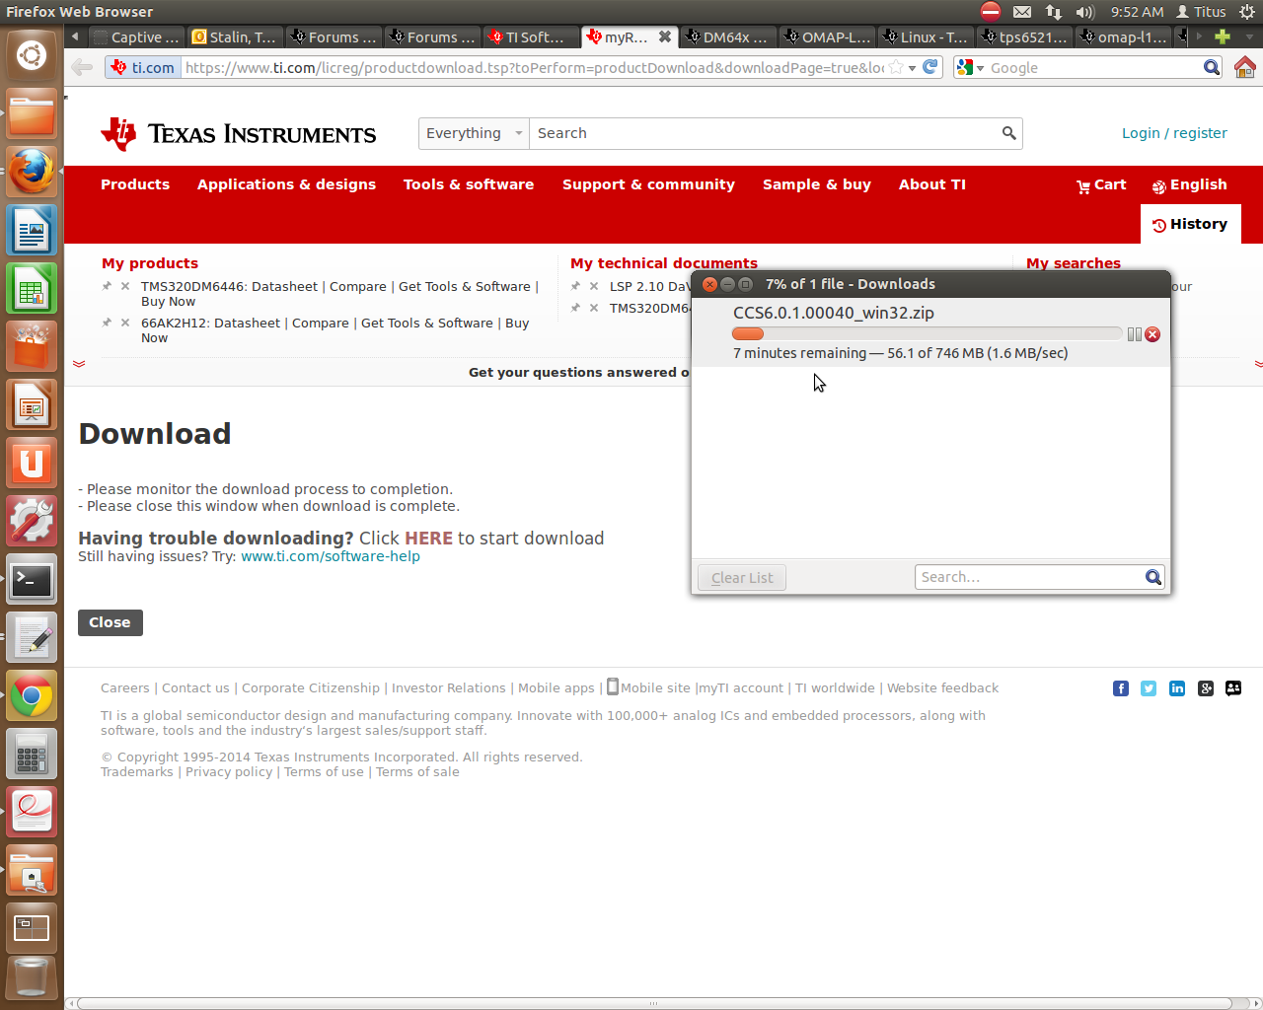
Task: Cancel the CCS6.0.1.00040_win32.zip download
Action: (x=1152, y=334)
